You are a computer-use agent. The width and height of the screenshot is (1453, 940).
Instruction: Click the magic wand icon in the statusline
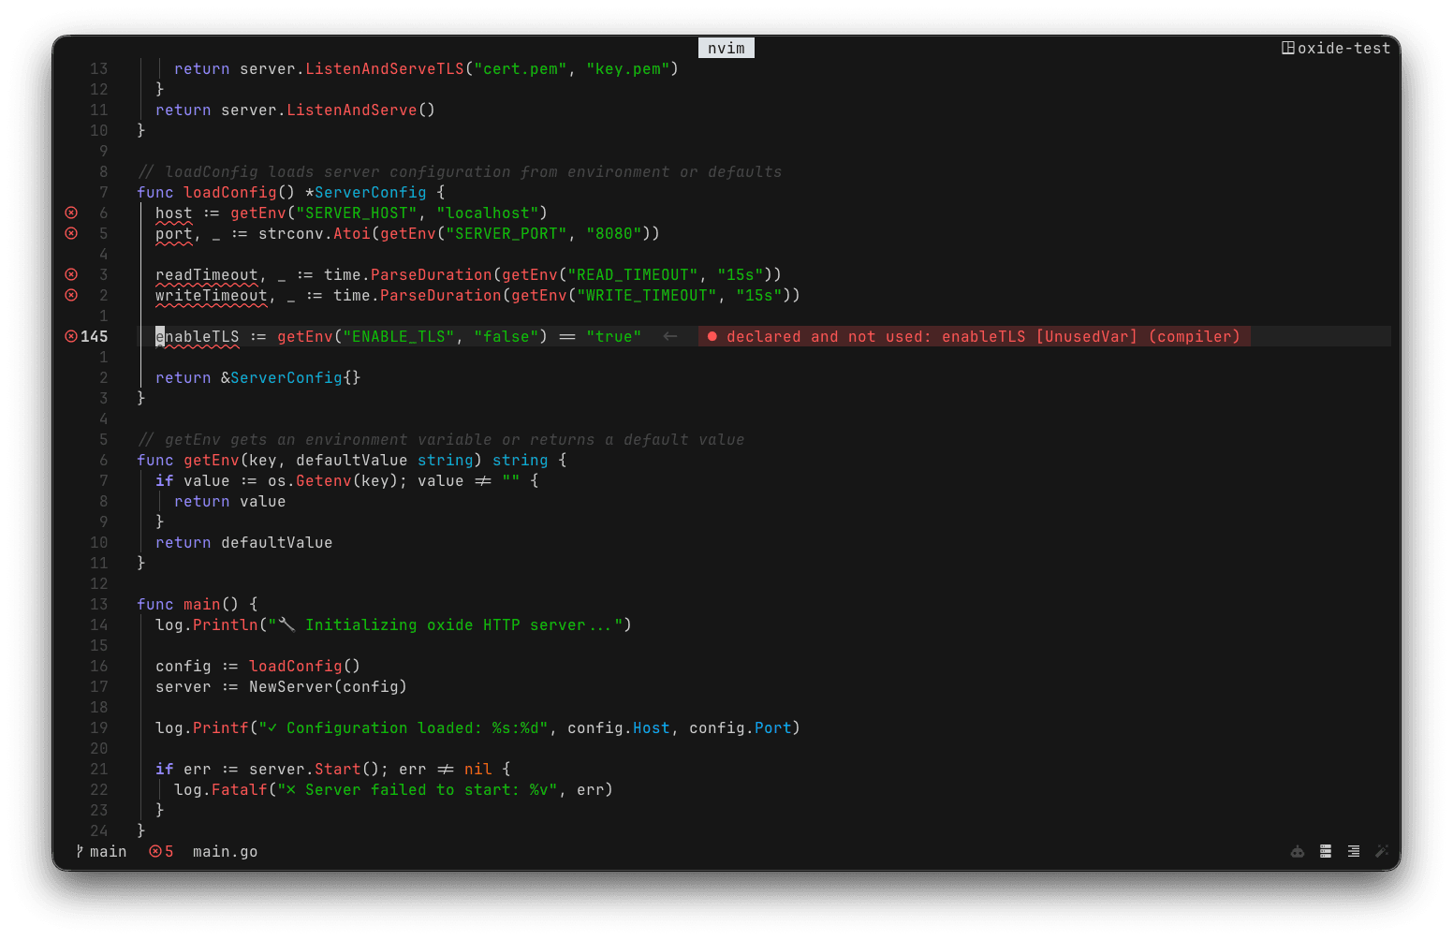pyautogui.click(x=1381, y=851)
